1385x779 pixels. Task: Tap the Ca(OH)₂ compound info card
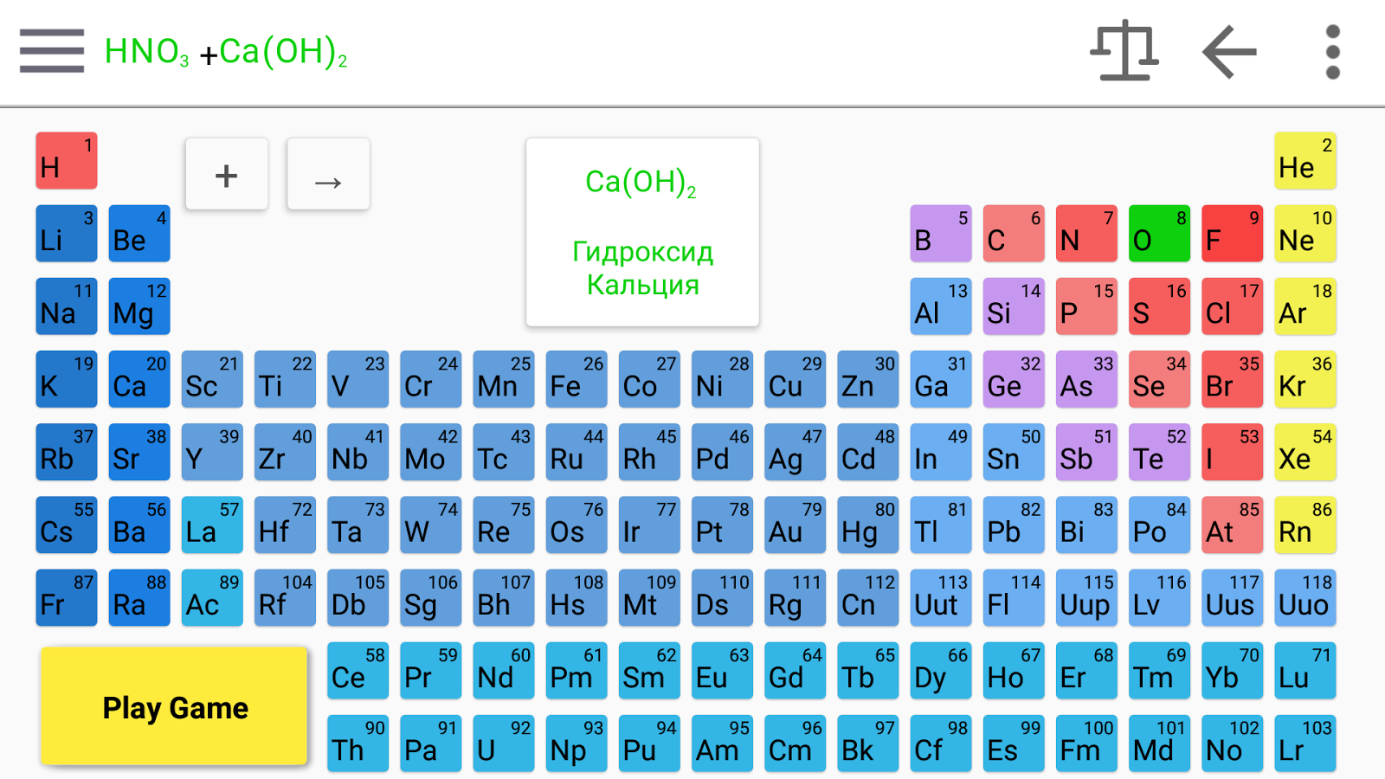[x=642, y=232]
